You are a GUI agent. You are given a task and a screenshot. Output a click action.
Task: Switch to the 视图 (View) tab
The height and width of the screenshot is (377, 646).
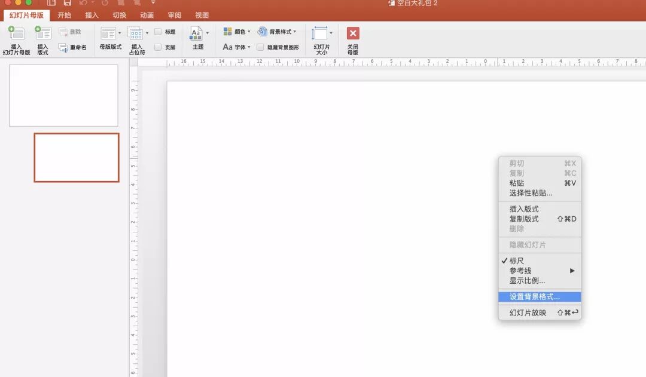click(x=202, y=15)
